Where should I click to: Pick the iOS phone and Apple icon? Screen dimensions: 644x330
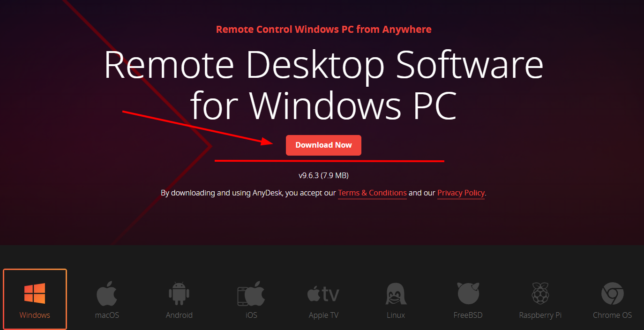point(251,293)
